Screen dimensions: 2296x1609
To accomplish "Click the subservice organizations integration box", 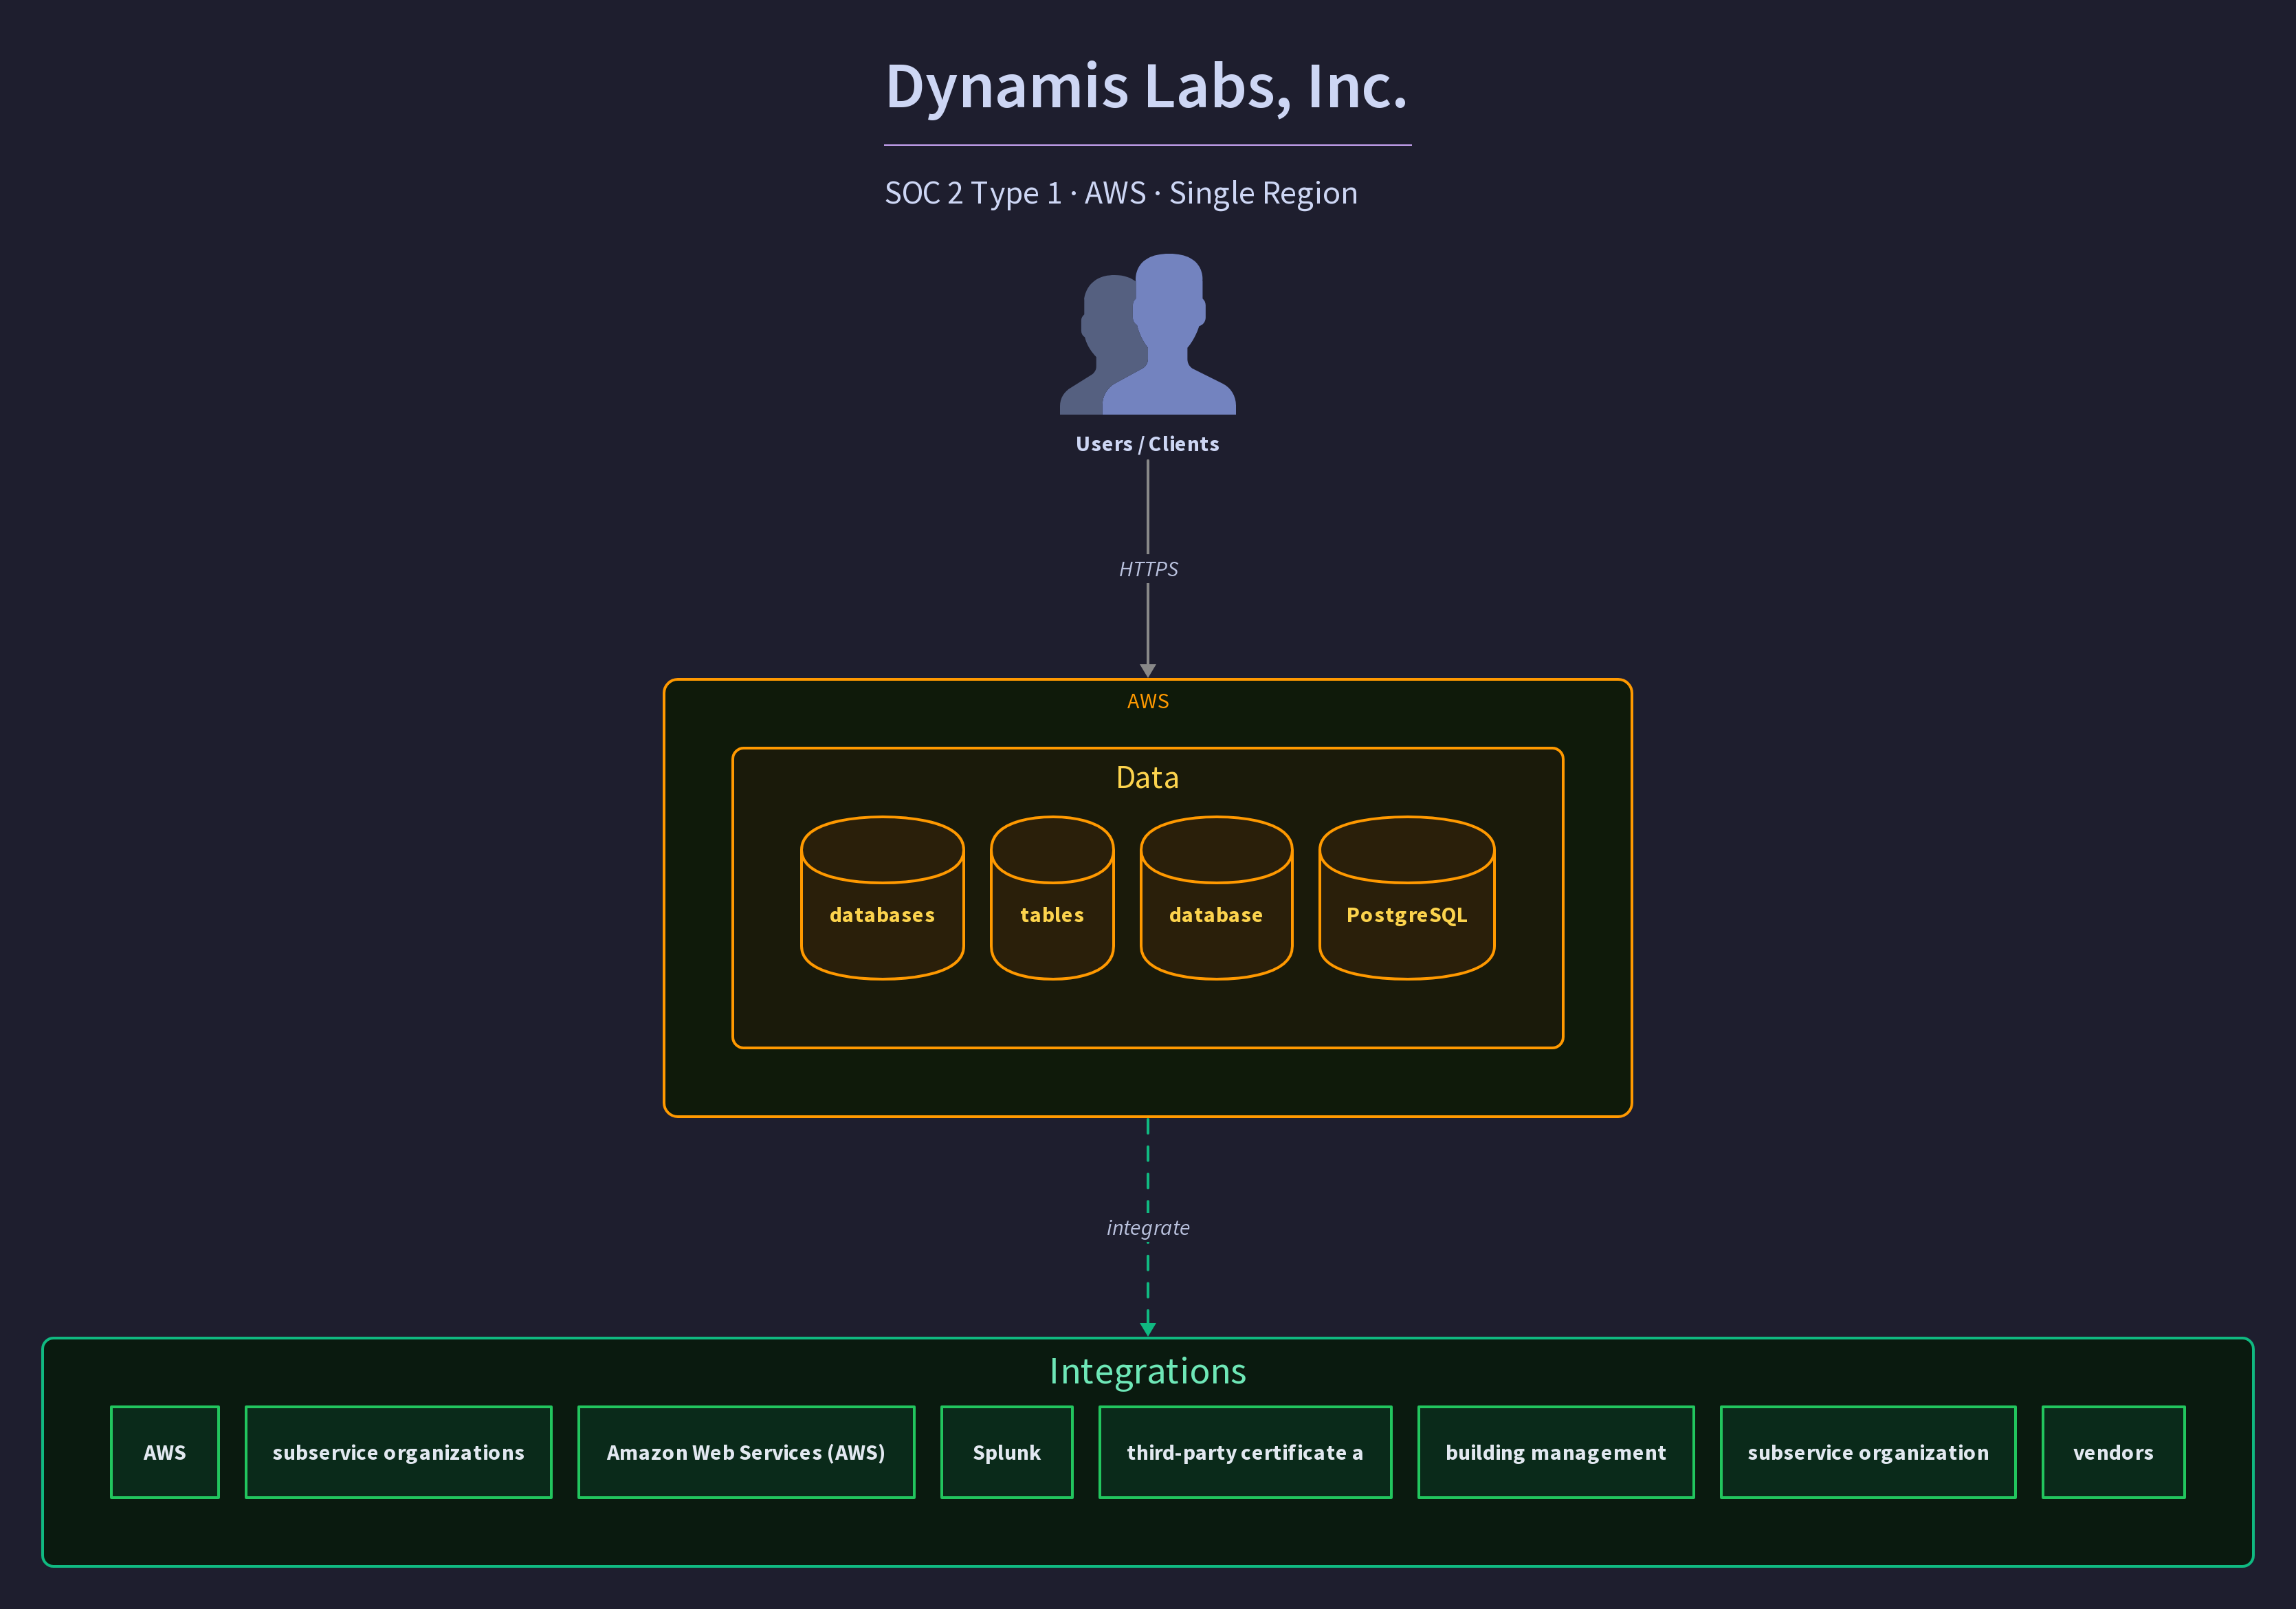I will pyautogui.click(x=398, y=1452).
